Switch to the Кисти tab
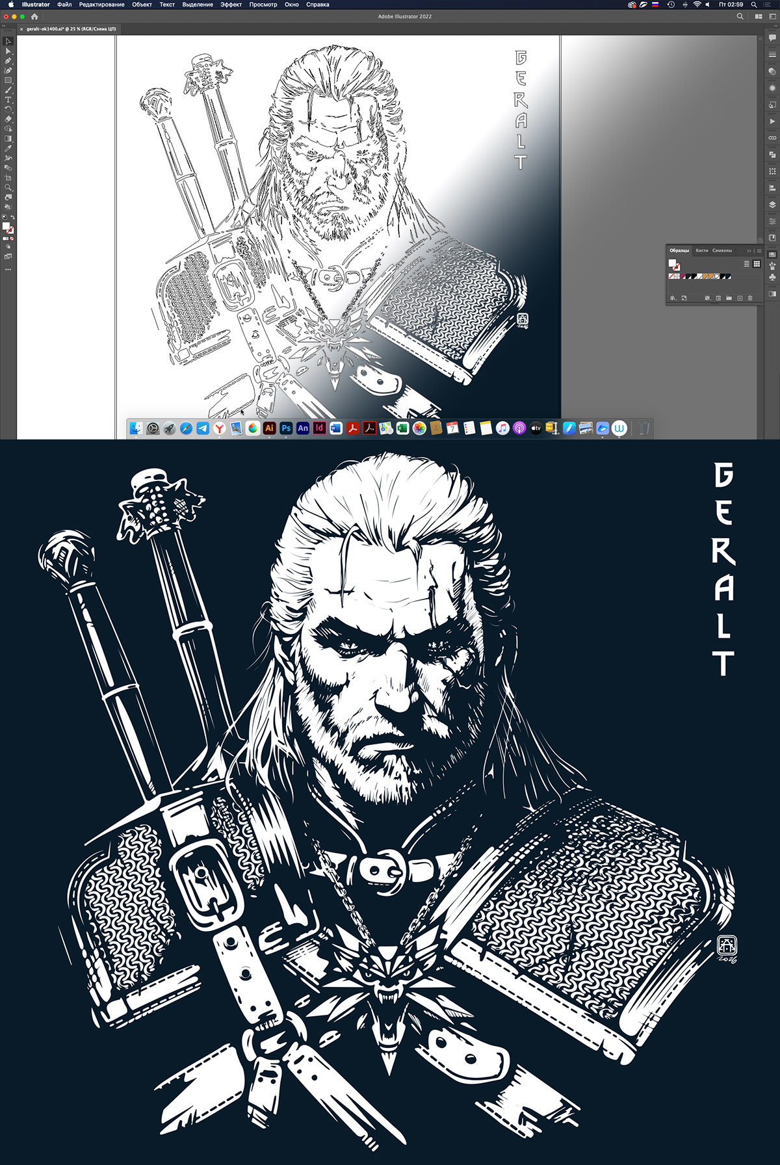780x1165 pixels. (702, 250)
